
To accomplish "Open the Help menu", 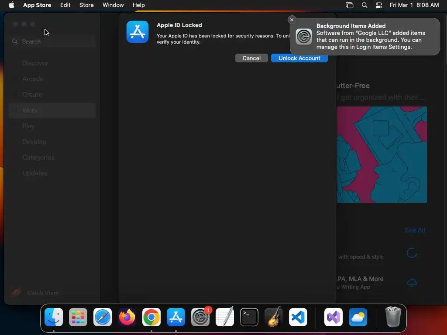I will coord(138,5).
